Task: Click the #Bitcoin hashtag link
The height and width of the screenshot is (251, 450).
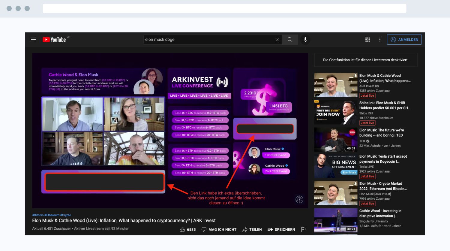Action: point(38,215)
